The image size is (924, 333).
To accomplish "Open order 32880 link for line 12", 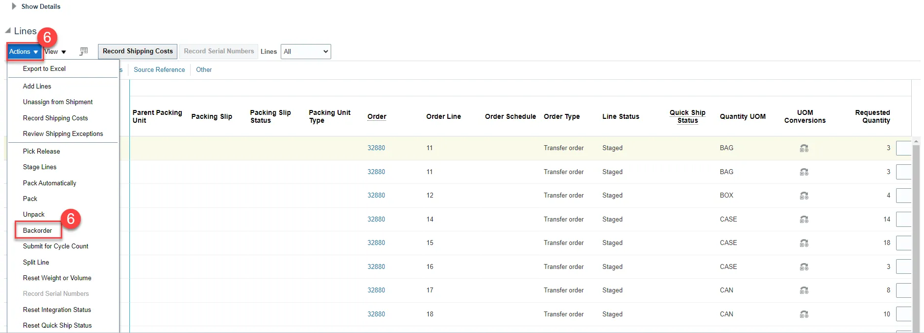I will (376, 196).
